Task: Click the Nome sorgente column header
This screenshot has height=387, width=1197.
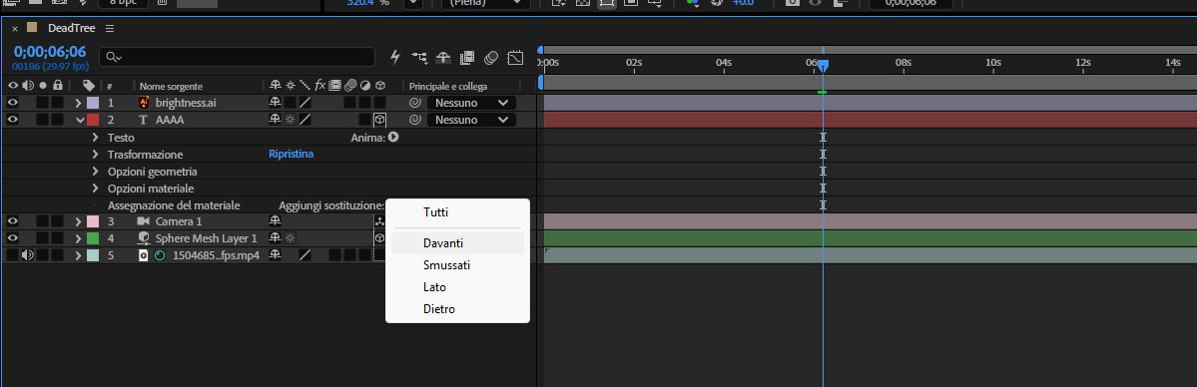Action: (x=171, y=86)
